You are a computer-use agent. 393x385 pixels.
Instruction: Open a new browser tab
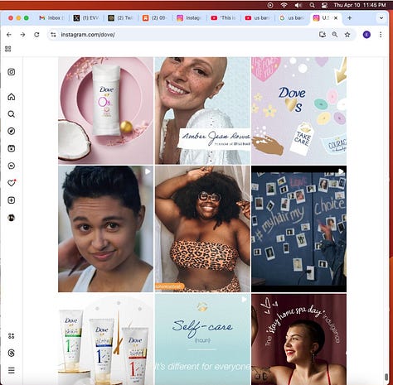pos(350,18)
